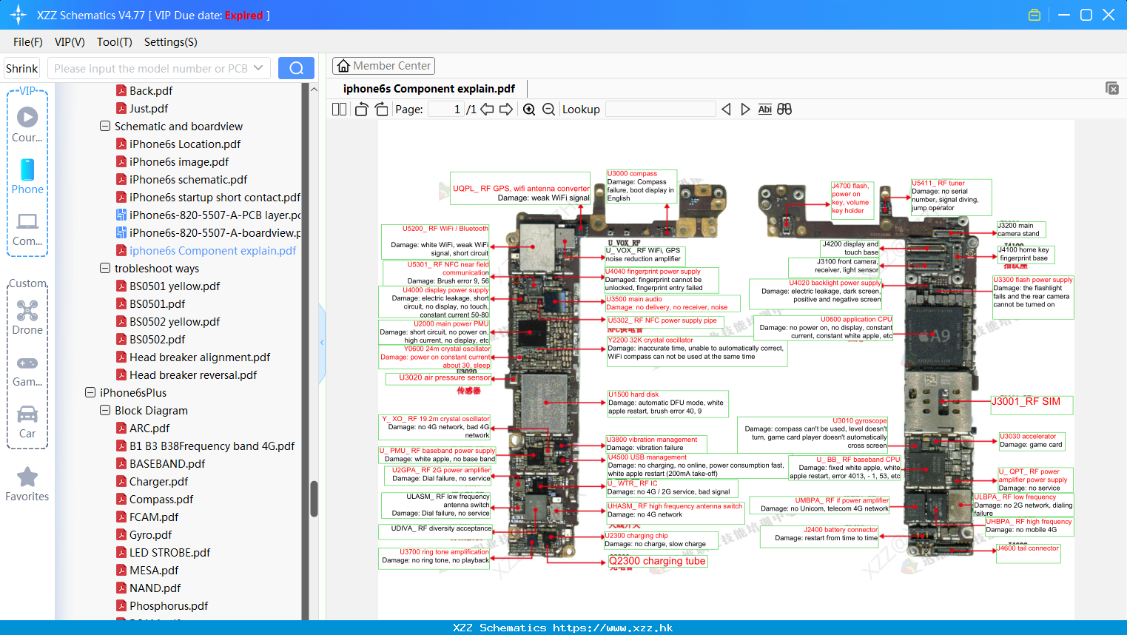Collapse the side panel splitter handle
1127x635 pixels.
322,343
